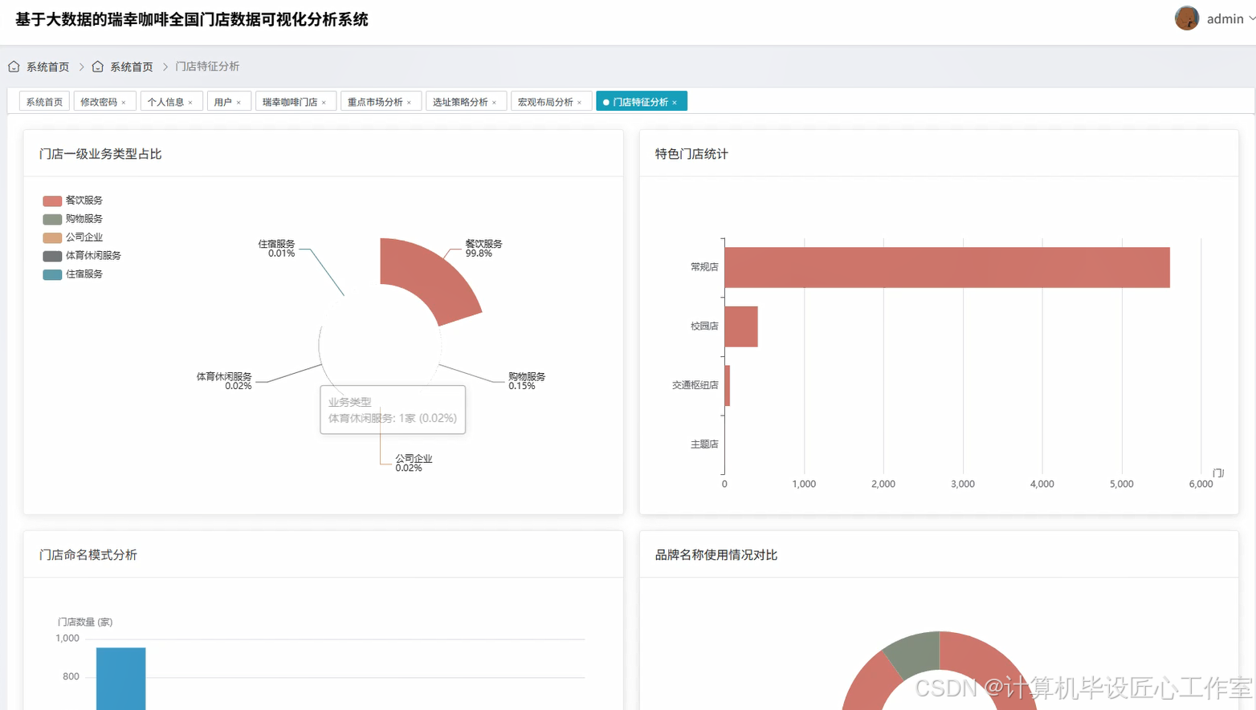Close the 用户 tab
The width and height of the screenshot is (1256, 710).
[239, 103]
